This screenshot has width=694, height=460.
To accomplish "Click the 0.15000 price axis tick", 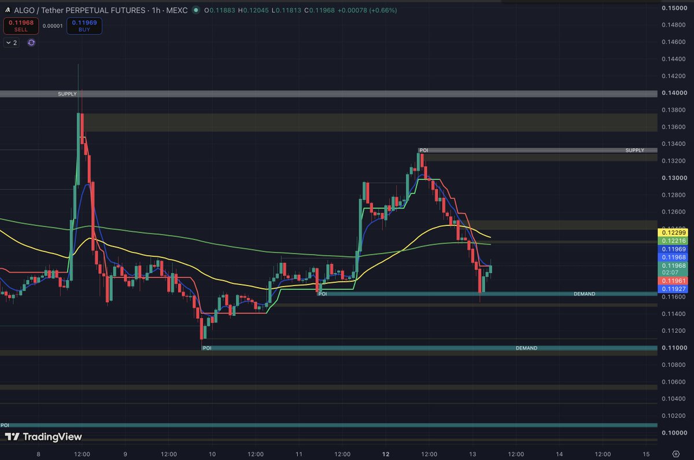I will (675, 8).
